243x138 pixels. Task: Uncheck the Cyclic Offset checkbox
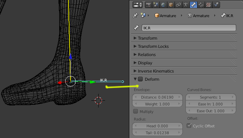point(189,126)
